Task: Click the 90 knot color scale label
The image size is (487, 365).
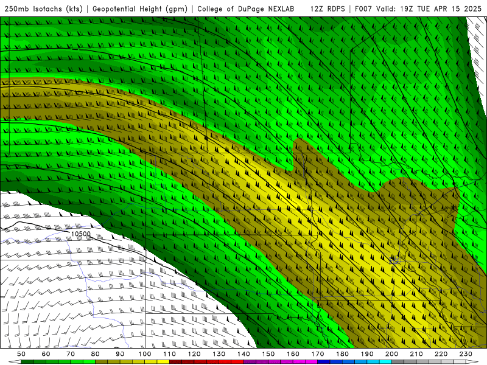Action: 120,354
